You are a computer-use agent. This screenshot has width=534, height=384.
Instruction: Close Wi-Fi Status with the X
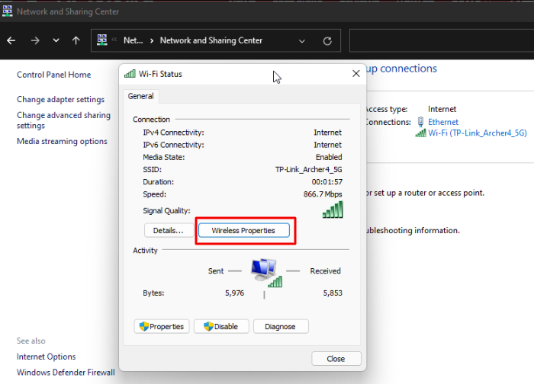pos(356,73)
